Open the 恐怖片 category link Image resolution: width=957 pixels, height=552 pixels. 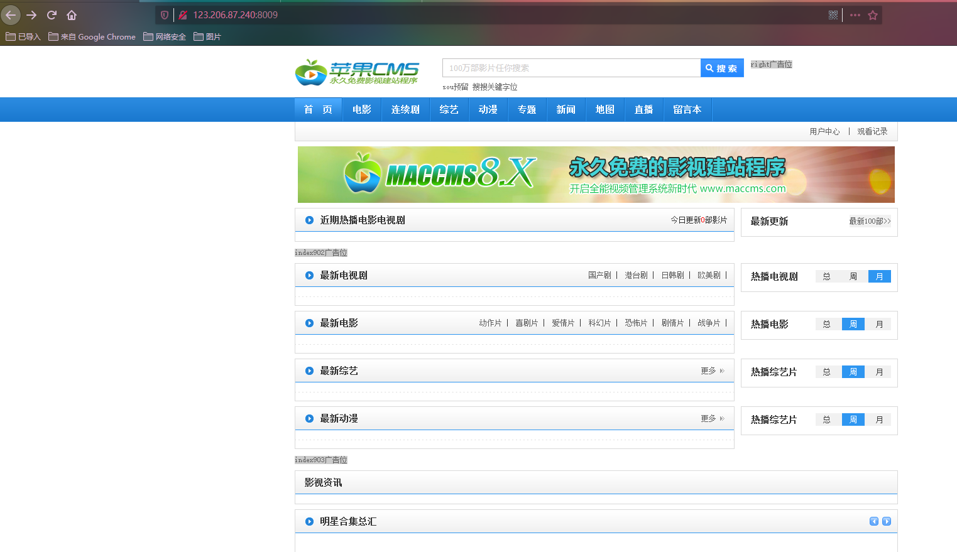pos(636,323)
